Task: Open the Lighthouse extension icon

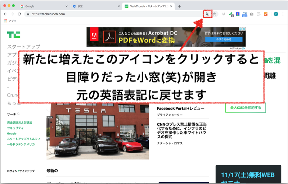Action: (238, 14)
